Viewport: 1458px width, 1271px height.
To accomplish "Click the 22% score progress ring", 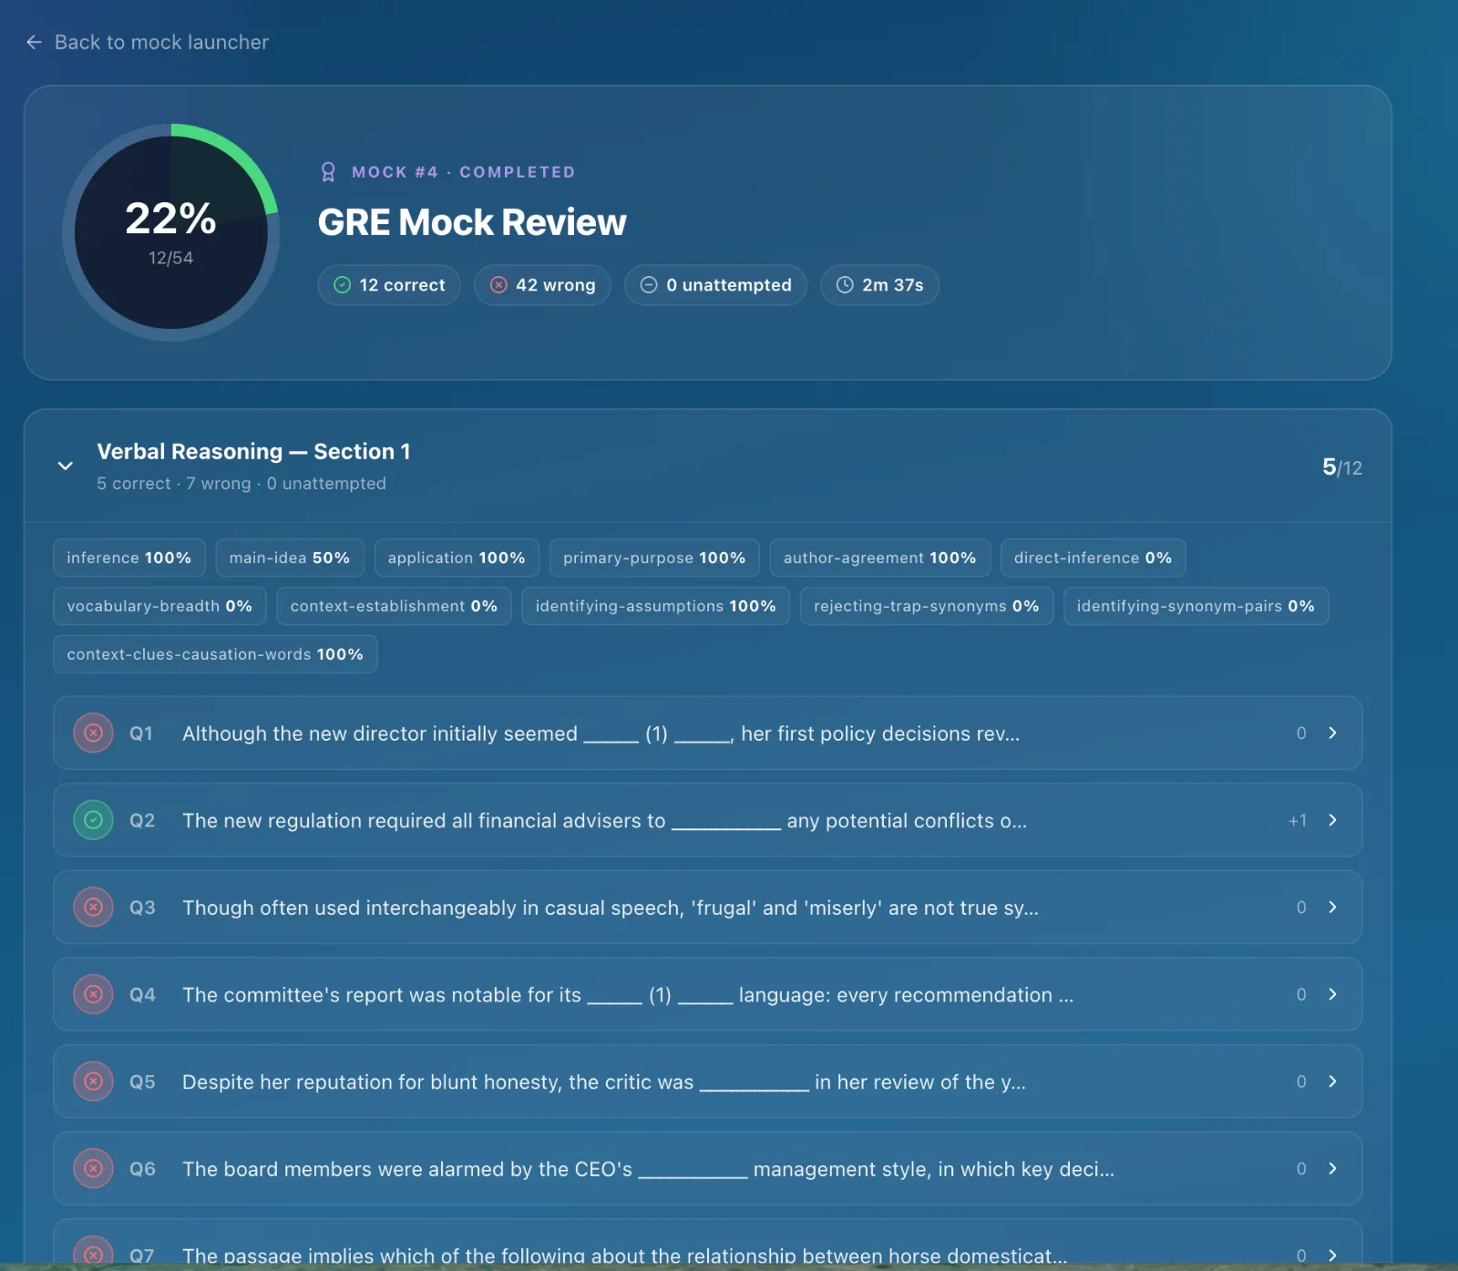I will [x=171, y=232].
